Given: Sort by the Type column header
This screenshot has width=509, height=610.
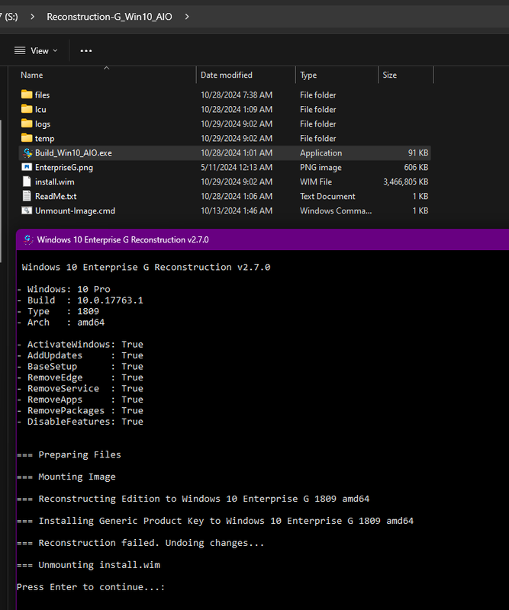Looking at the screenshot, I should 308,75.
